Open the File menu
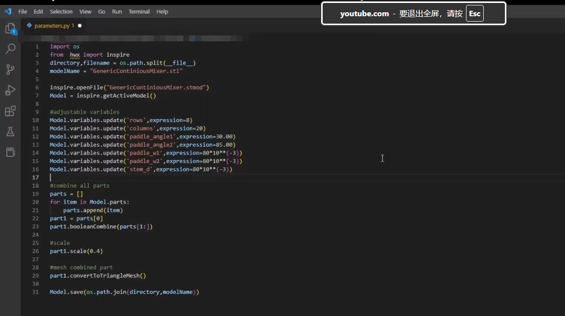 (x=23, y=11)
